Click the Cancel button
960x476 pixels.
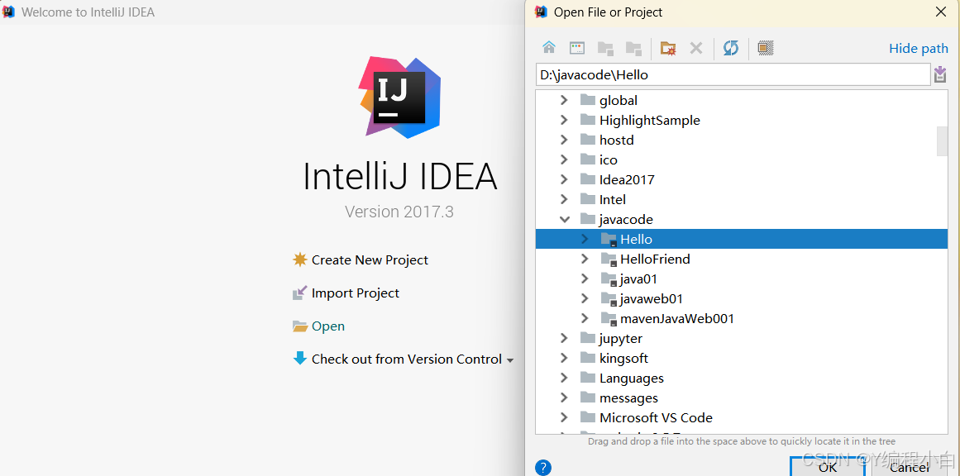click(x=909, y=467)
